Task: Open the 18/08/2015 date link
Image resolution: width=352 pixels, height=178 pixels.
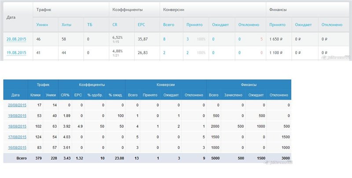Action: click(x=18, y=126)
